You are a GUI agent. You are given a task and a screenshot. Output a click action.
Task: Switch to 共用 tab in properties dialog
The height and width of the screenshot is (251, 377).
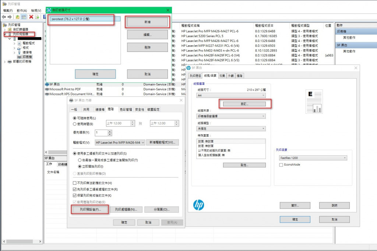click(x=86, y=109)
